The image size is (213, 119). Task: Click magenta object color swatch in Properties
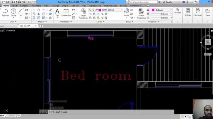(153, 10)
